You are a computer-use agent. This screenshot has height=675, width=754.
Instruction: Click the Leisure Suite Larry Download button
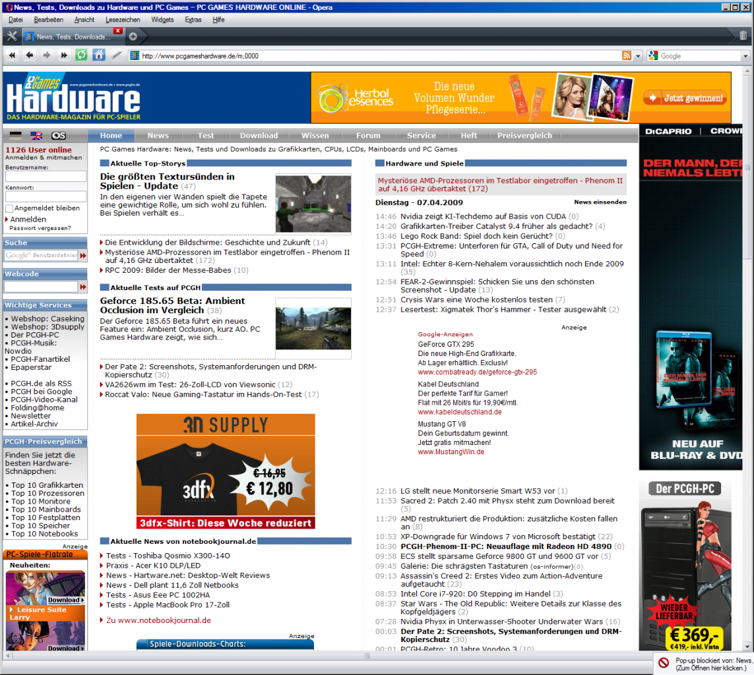(x=66, y=600)
